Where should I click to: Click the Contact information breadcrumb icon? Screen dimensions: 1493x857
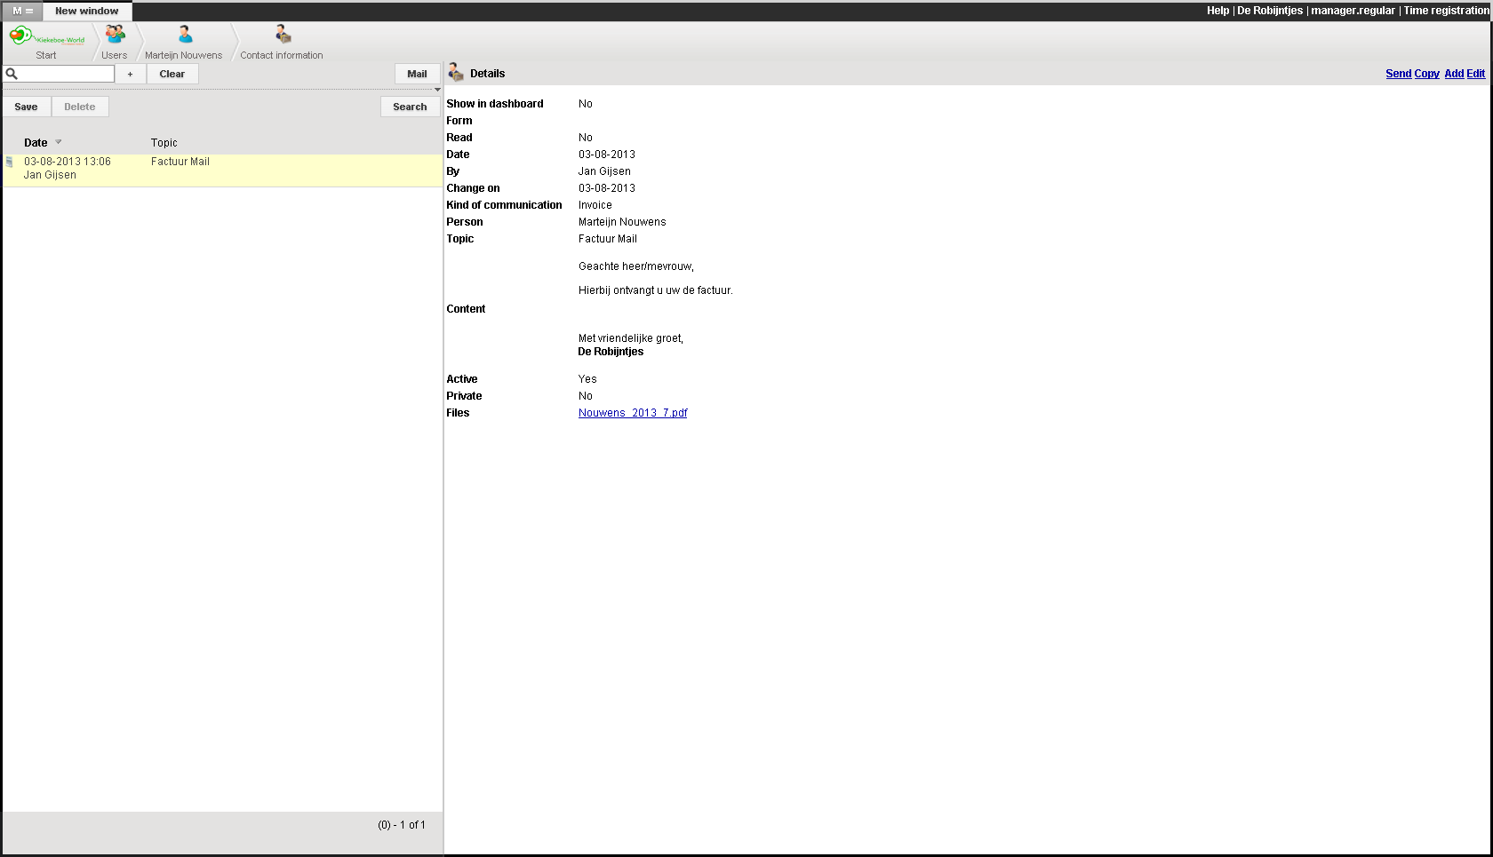[283, 35]
